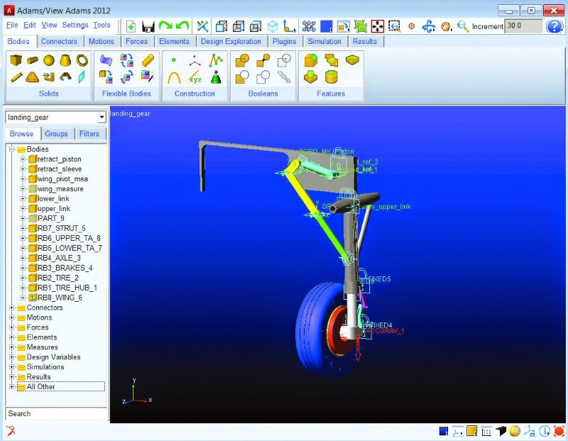Image resolution: width=568 pixels, height=441 pixels.
Task: Expand the Measures folder
Action: point(11,347)
